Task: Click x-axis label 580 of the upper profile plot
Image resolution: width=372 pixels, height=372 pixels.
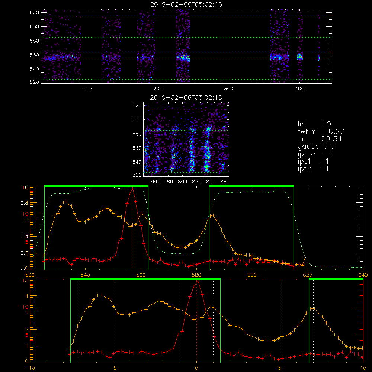Action: [x=196, y=275]
